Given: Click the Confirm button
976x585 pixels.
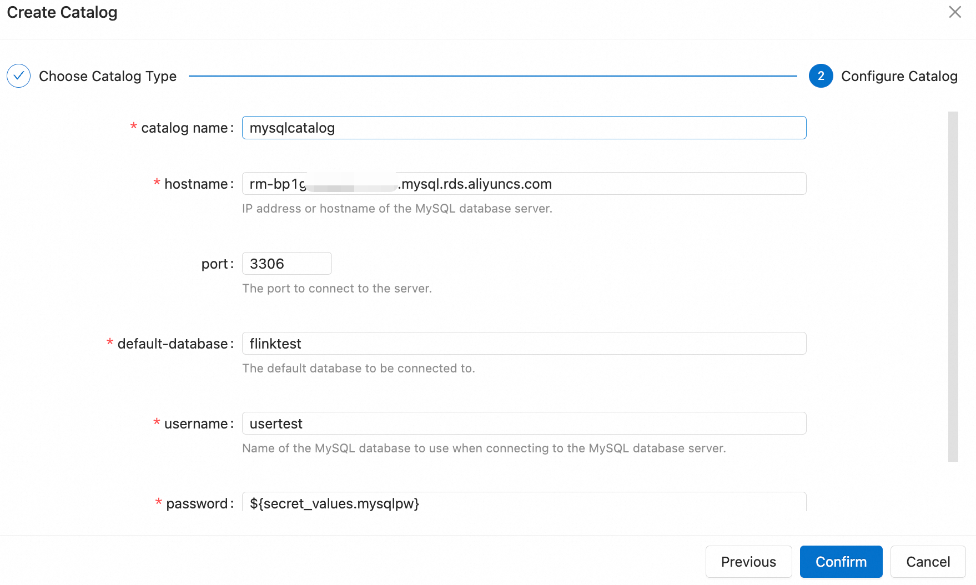Looking at the screenshot, I should pyautogui.click(x=841, y=561).
